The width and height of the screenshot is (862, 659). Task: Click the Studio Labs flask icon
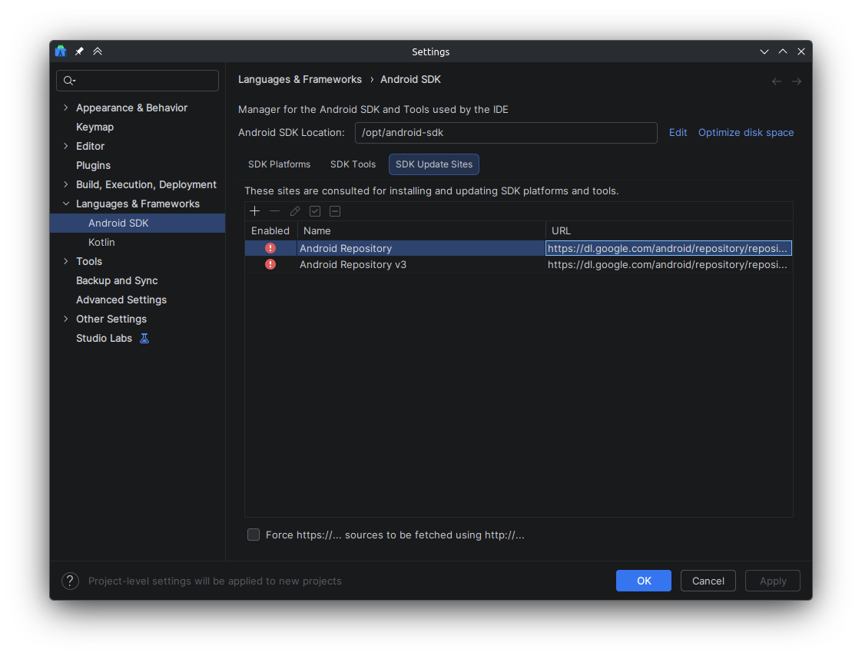click(144, 338)
